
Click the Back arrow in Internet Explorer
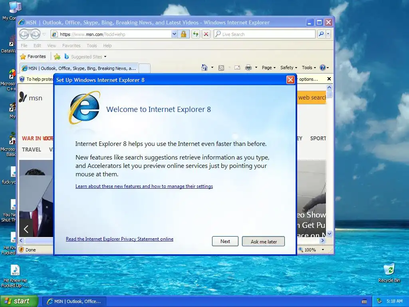click(24, 34)
